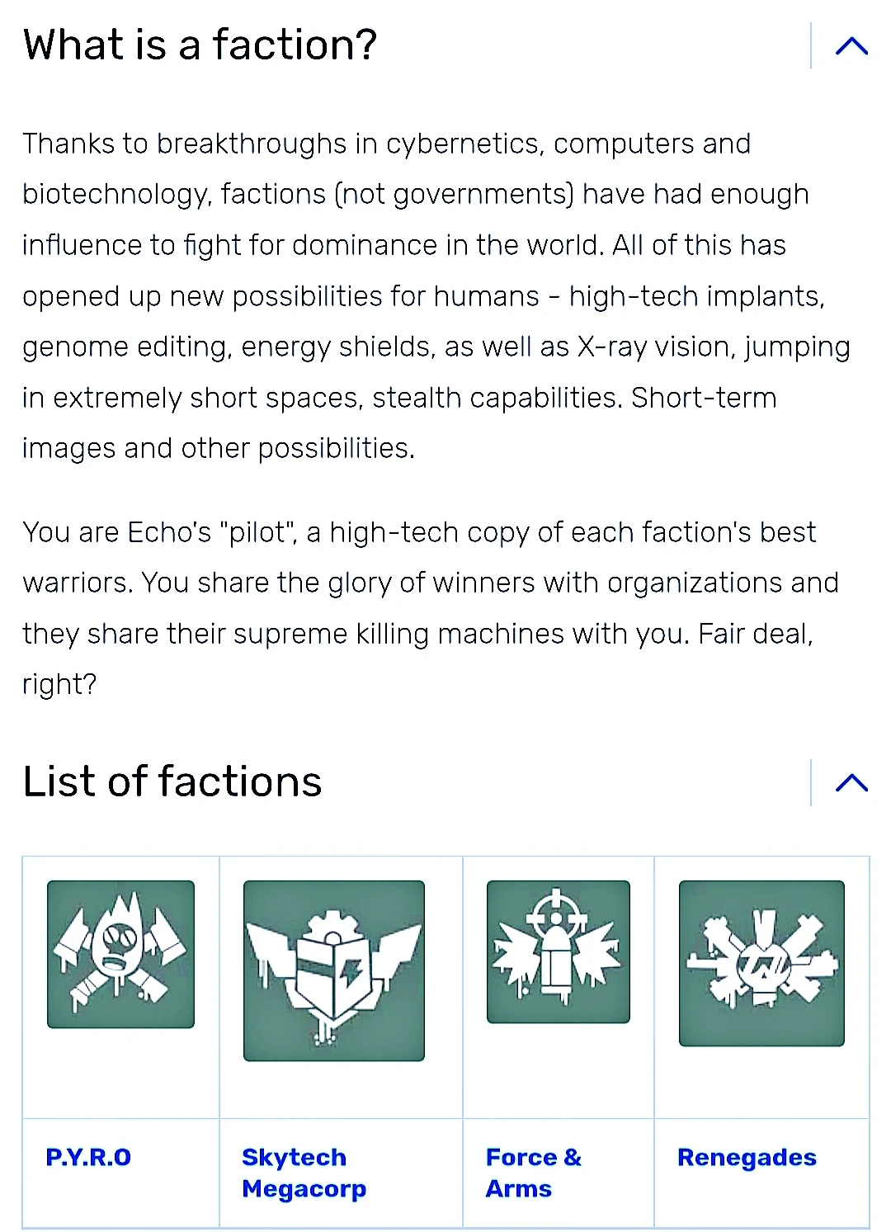
Task: Click the "What is a faction?" heading
Action: [x=200, y=45]
